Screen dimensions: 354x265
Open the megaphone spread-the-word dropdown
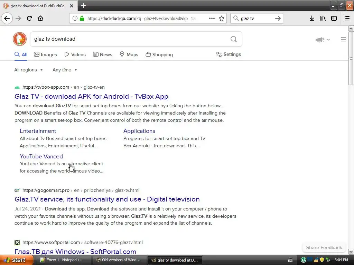click(323, 40)
